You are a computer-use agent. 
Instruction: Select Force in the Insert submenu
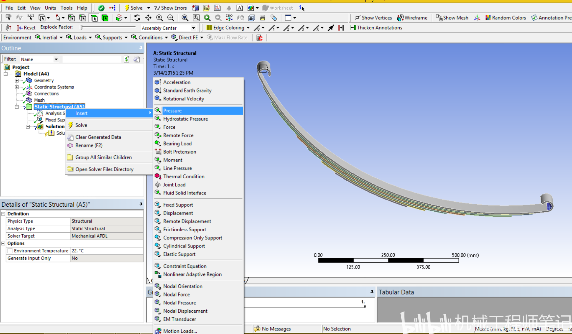coord(199,127)
